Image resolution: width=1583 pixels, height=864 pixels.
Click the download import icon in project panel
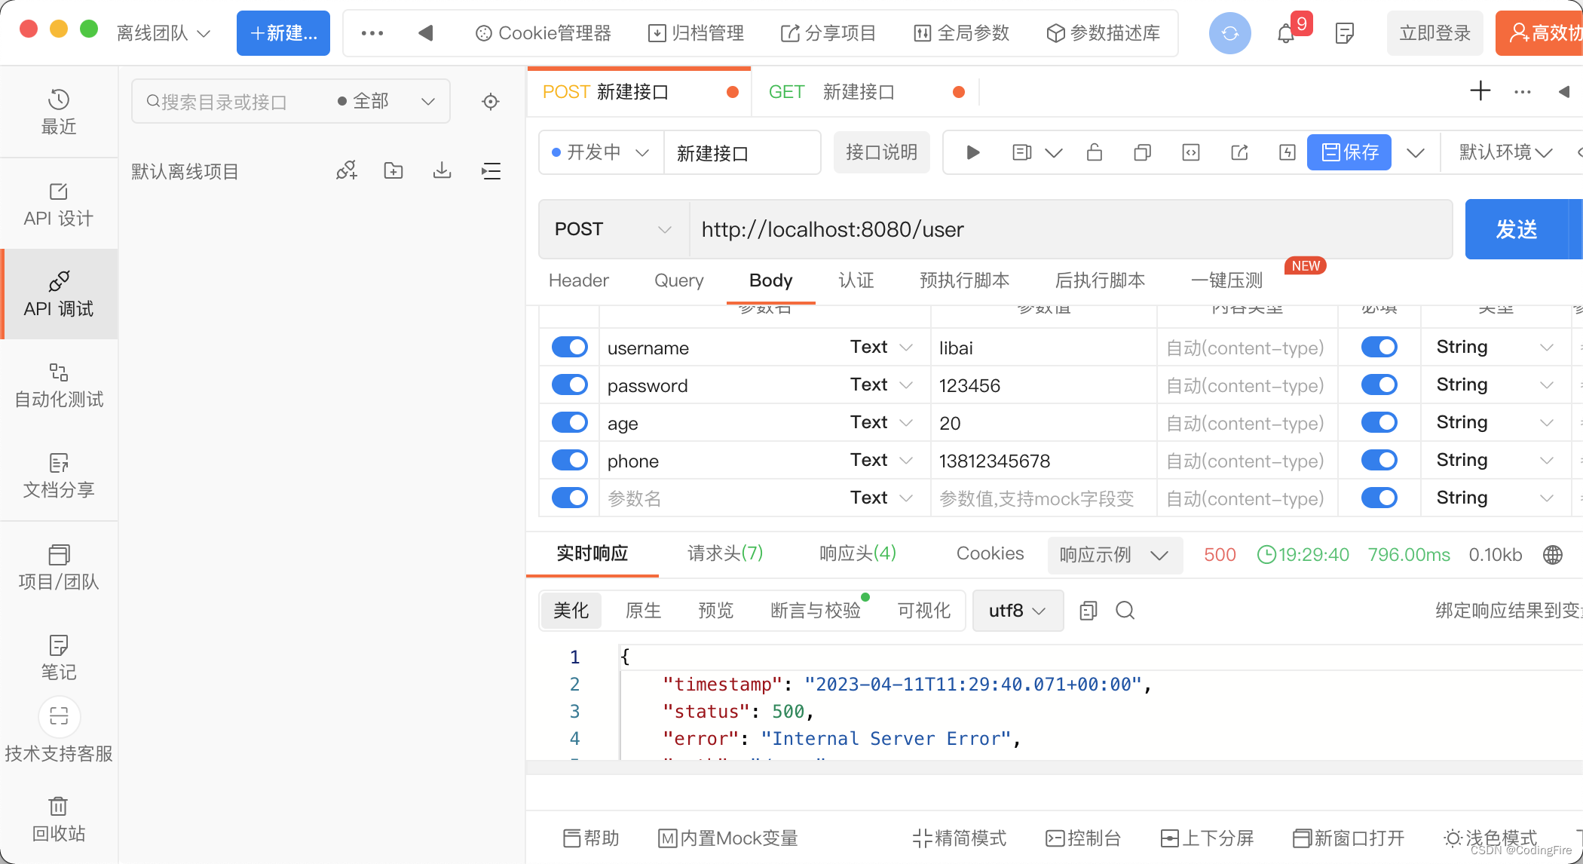click(442, 171)
